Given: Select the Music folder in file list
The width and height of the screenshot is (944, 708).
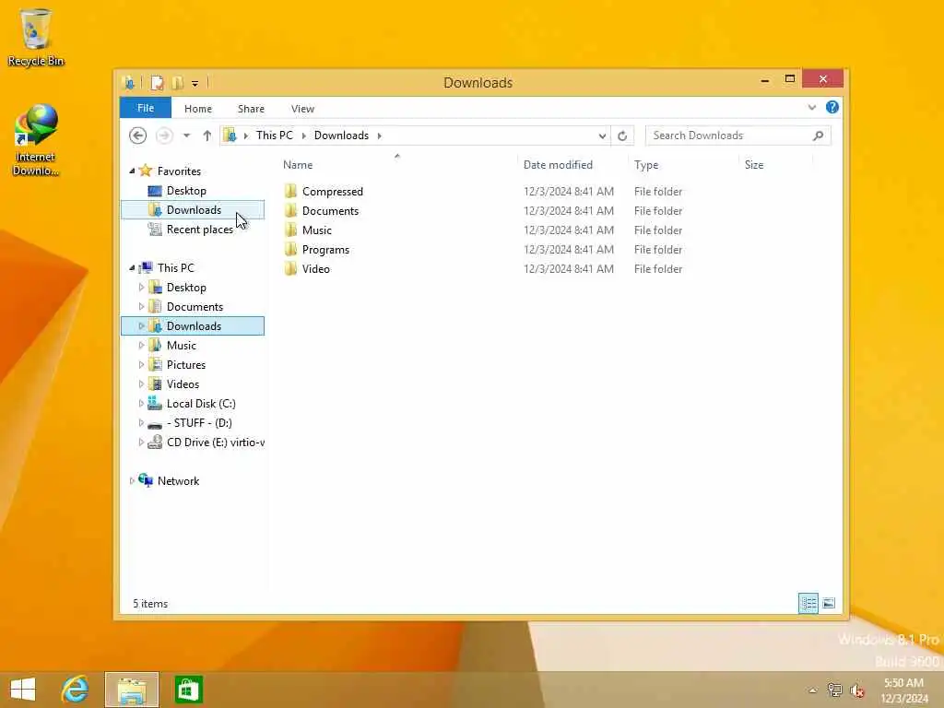Looking at the screenshot, I should tap(317, 230).
